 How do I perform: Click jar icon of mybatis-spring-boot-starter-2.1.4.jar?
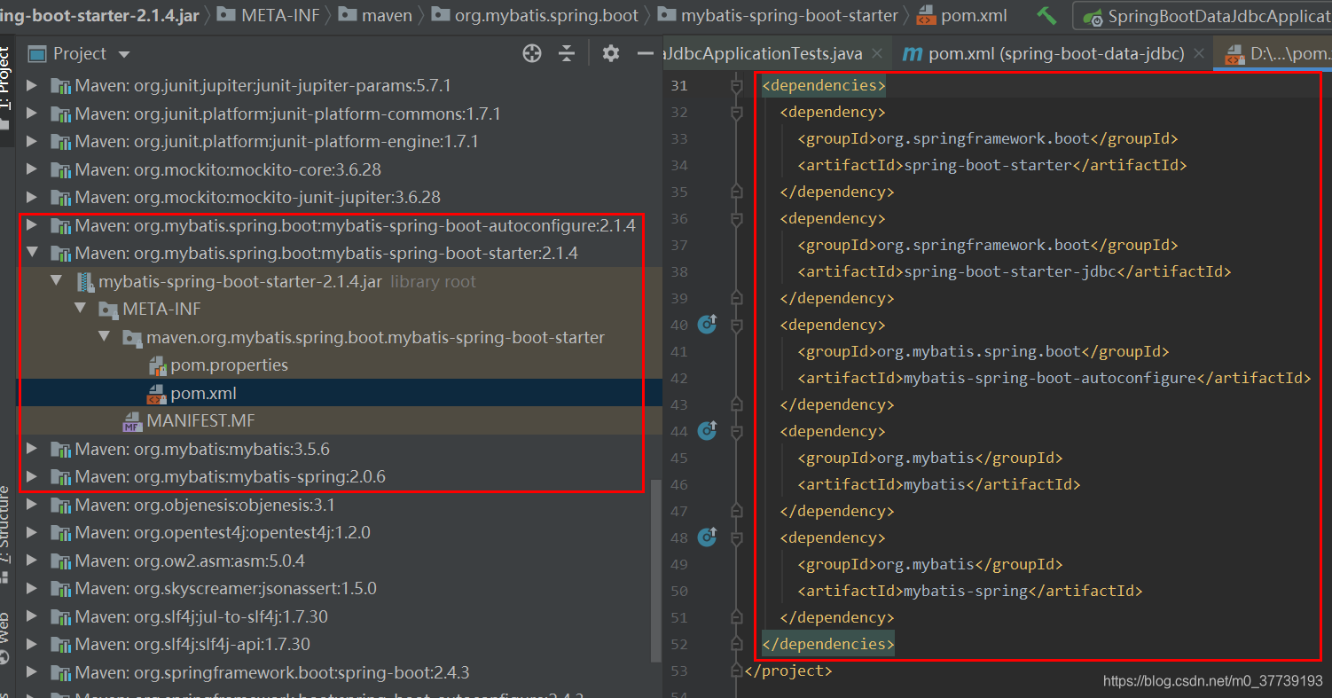85,281
